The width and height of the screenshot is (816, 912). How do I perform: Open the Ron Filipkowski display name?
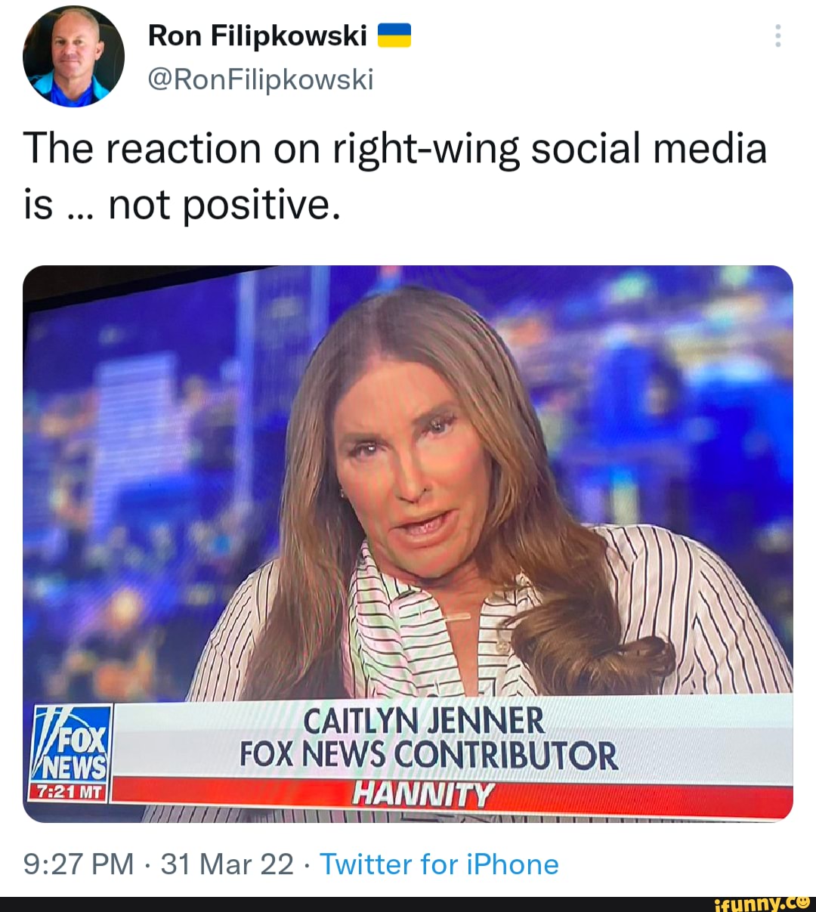coord(258,36)
